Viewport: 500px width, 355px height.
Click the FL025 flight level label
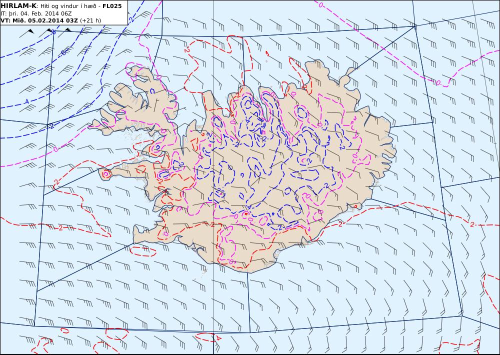tap(112, 6)
